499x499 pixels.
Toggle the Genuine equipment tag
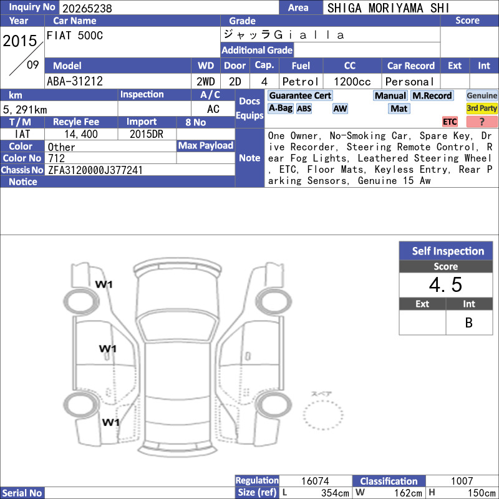(x=482, y=95)
